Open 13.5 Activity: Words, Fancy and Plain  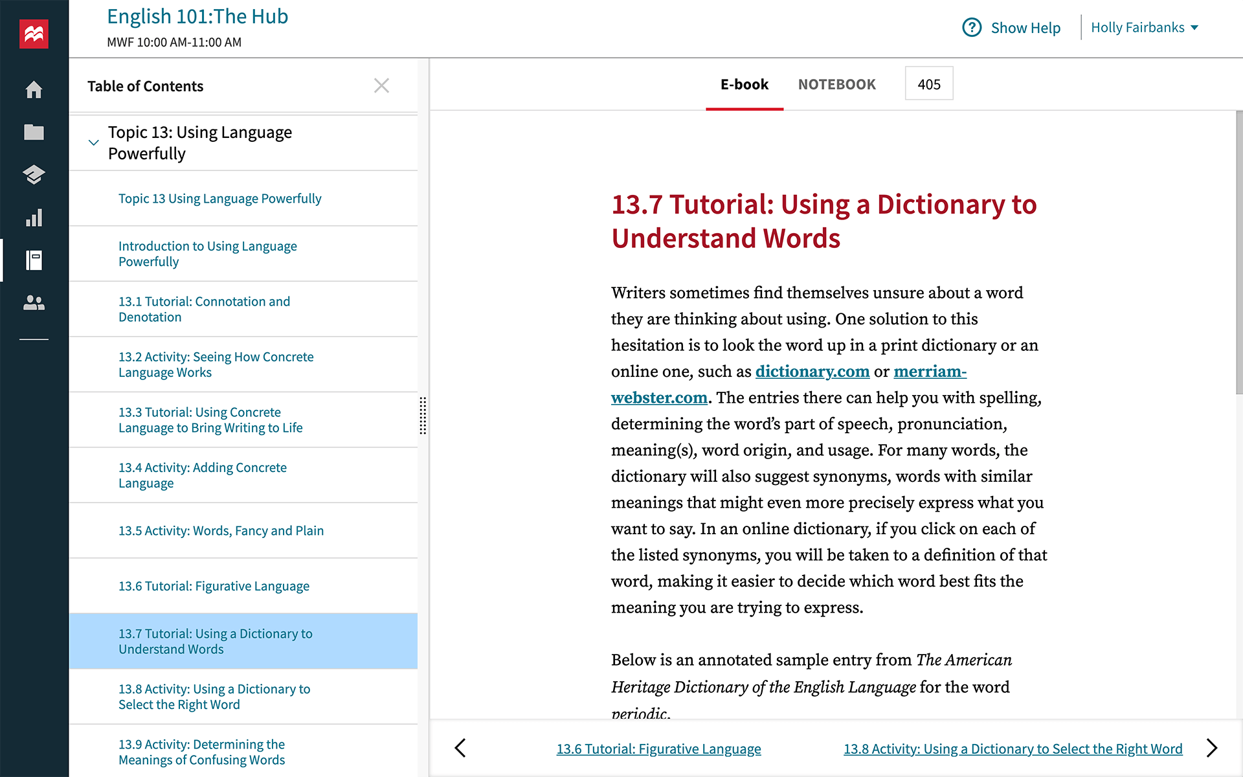point(243,531)
